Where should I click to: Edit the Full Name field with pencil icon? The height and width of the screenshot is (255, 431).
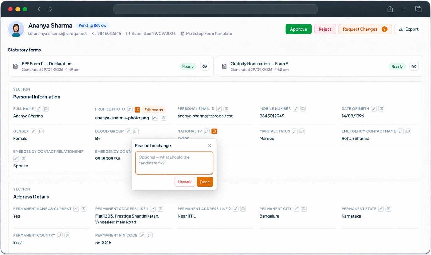click(x=38, y=109)
